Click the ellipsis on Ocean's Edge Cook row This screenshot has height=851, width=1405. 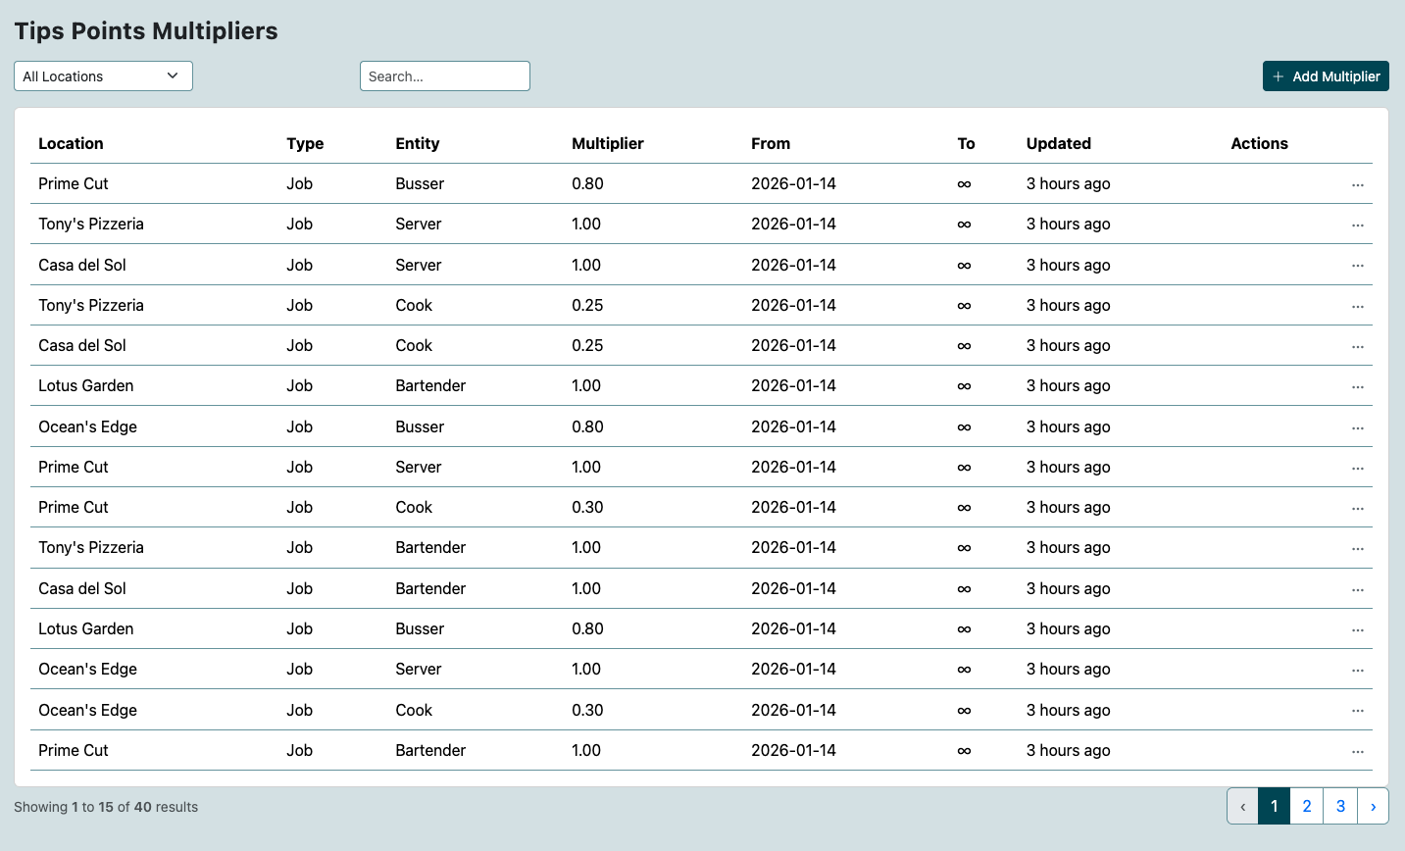[1358, 710]
